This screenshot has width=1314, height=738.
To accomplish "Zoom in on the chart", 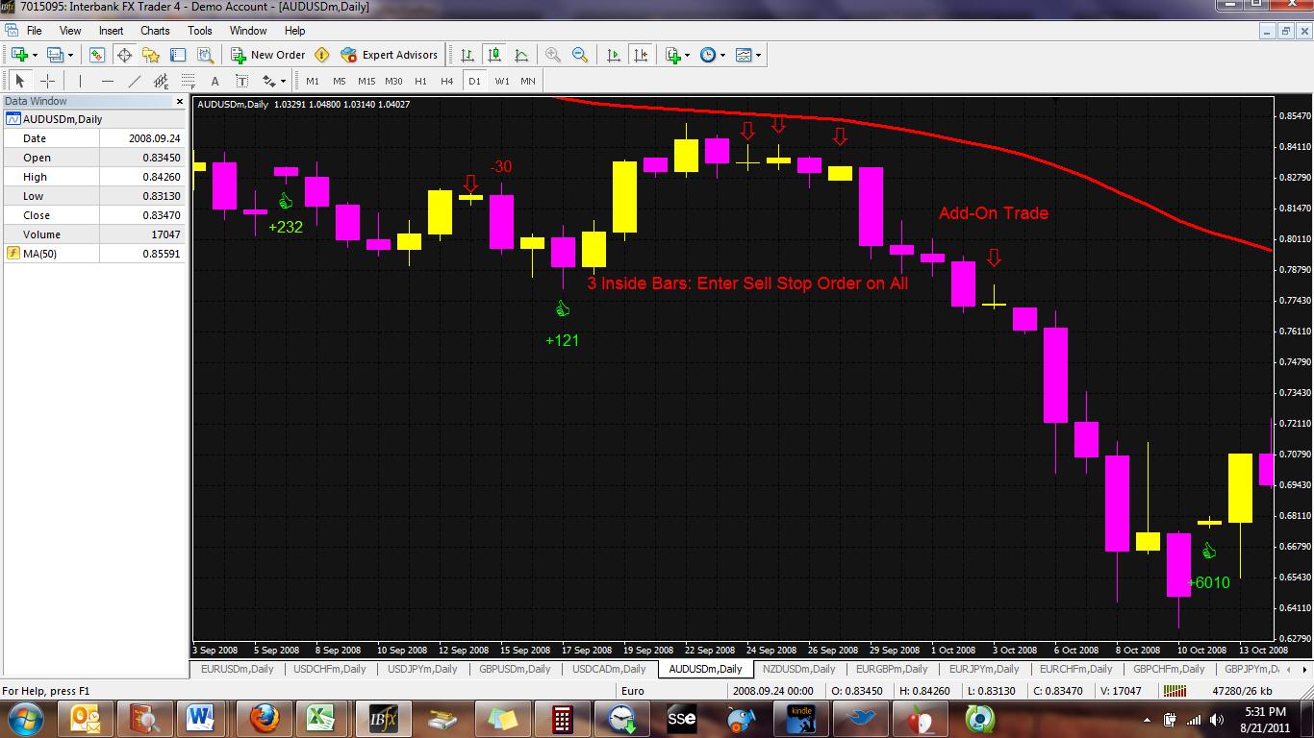I will point(553,55).
